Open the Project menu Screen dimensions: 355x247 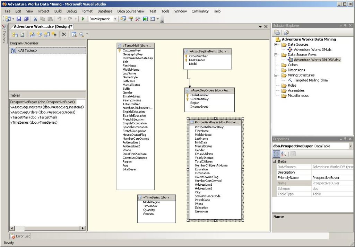[x=44, y=11]
